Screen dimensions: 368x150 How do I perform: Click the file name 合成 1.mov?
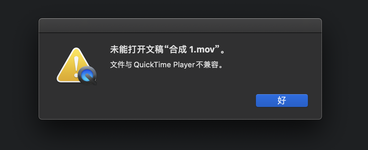click(192, 49)
